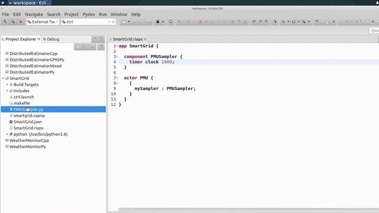Toggle Link with Editor in Project Explorer
Viewport: 379px width, 213px height.
coord(83,47)
